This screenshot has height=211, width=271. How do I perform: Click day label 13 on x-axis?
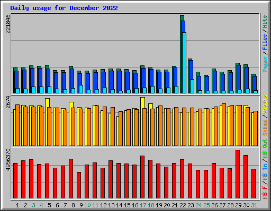pyautogui.click(x=111, y=205)
